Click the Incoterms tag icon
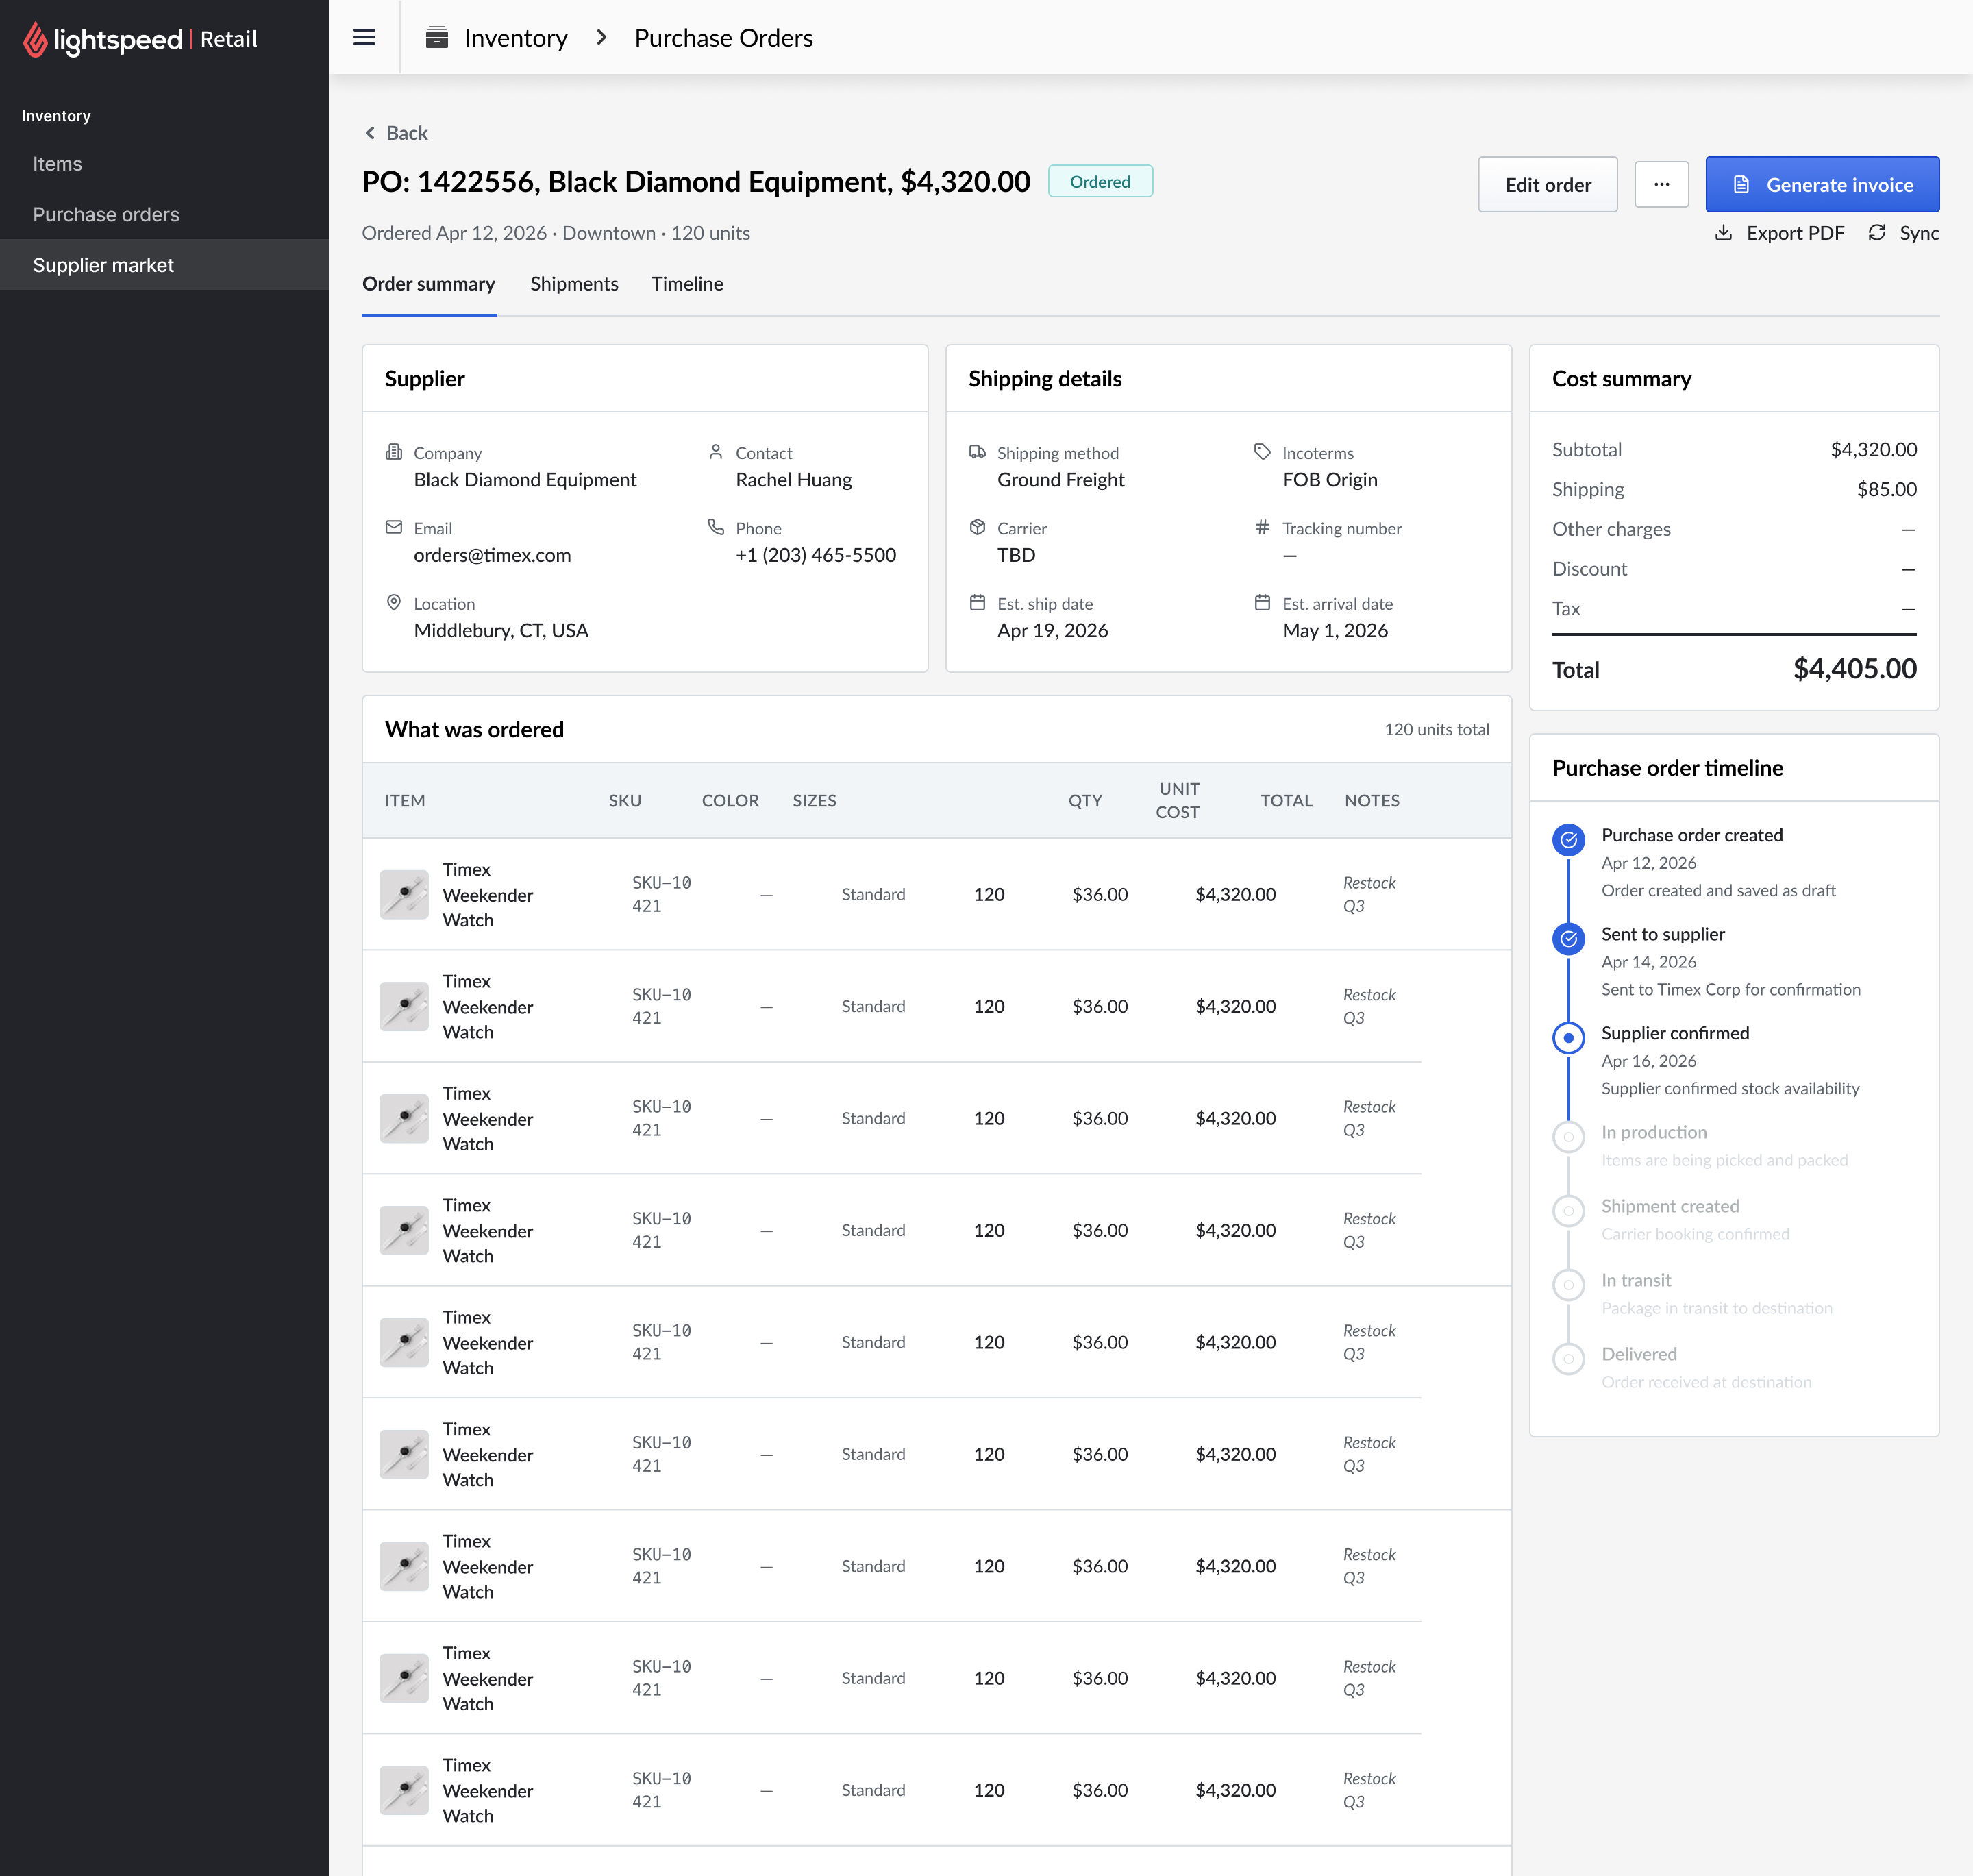The width and height of the screenshot is (1973, 1876). pos(1262,452)
